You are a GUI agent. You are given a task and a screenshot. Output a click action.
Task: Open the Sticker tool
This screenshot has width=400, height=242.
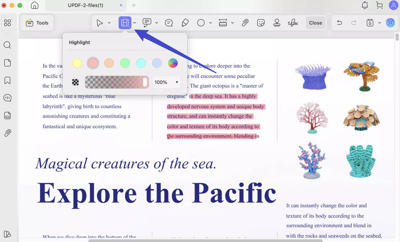pos(261,23)
